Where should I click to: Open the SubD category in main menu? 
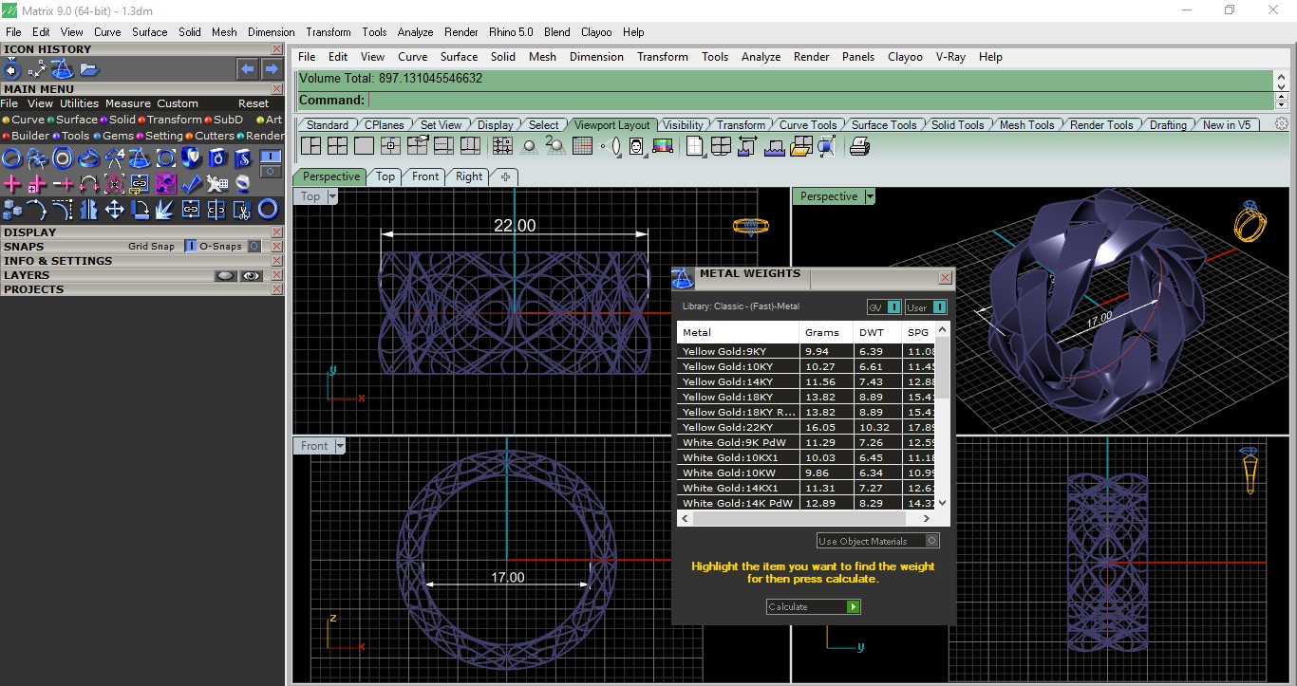pos(224,120)
